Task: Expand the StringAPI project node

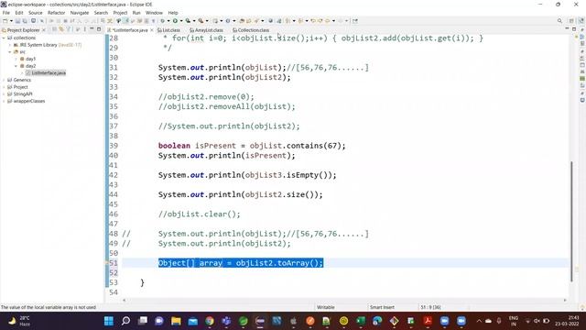Action: (x=4, y=93)
